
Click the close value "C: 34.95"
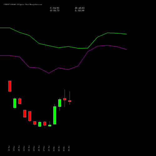55,8
